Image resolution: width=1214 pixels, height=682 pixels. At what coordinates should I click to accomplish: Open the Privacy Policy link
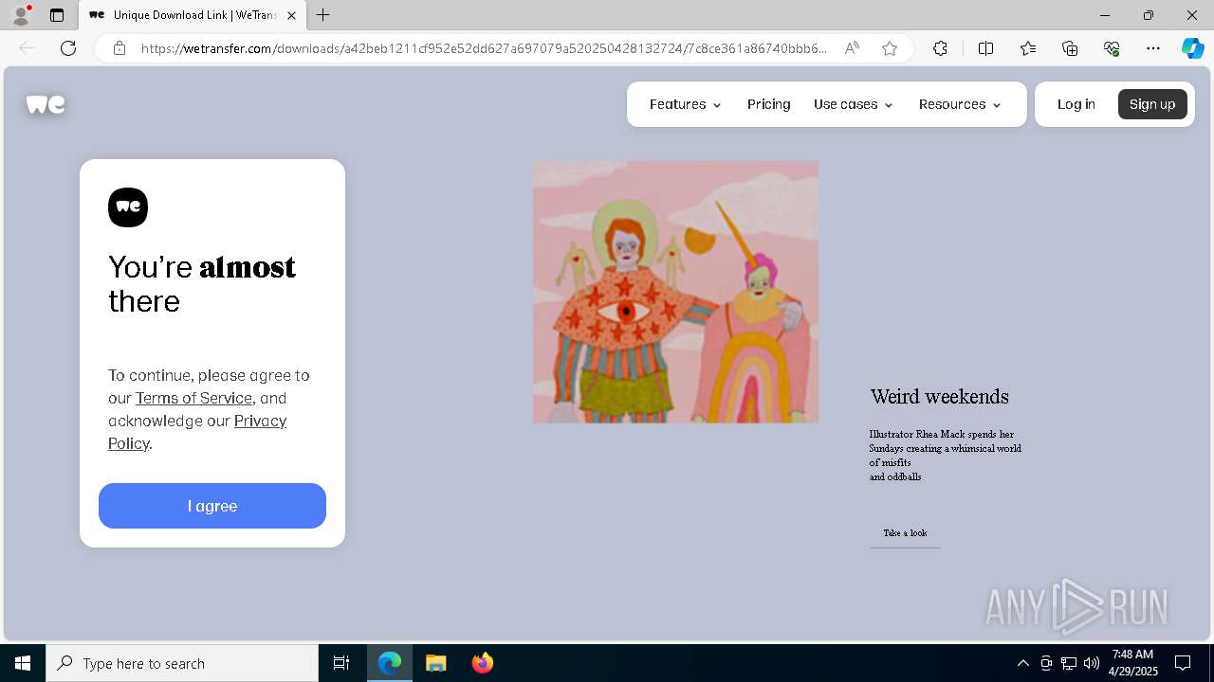[197, 432]
